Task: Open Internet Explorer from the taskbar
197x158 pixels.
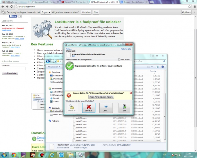Action: [x=52, y=155]
